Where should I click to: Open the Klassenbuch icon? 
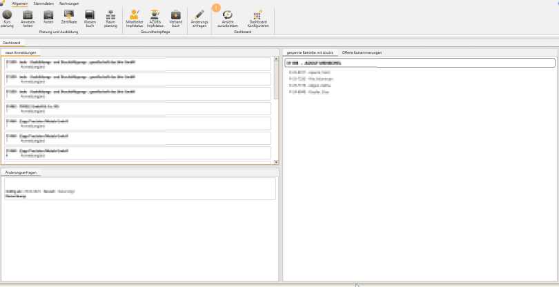(90, 14)
